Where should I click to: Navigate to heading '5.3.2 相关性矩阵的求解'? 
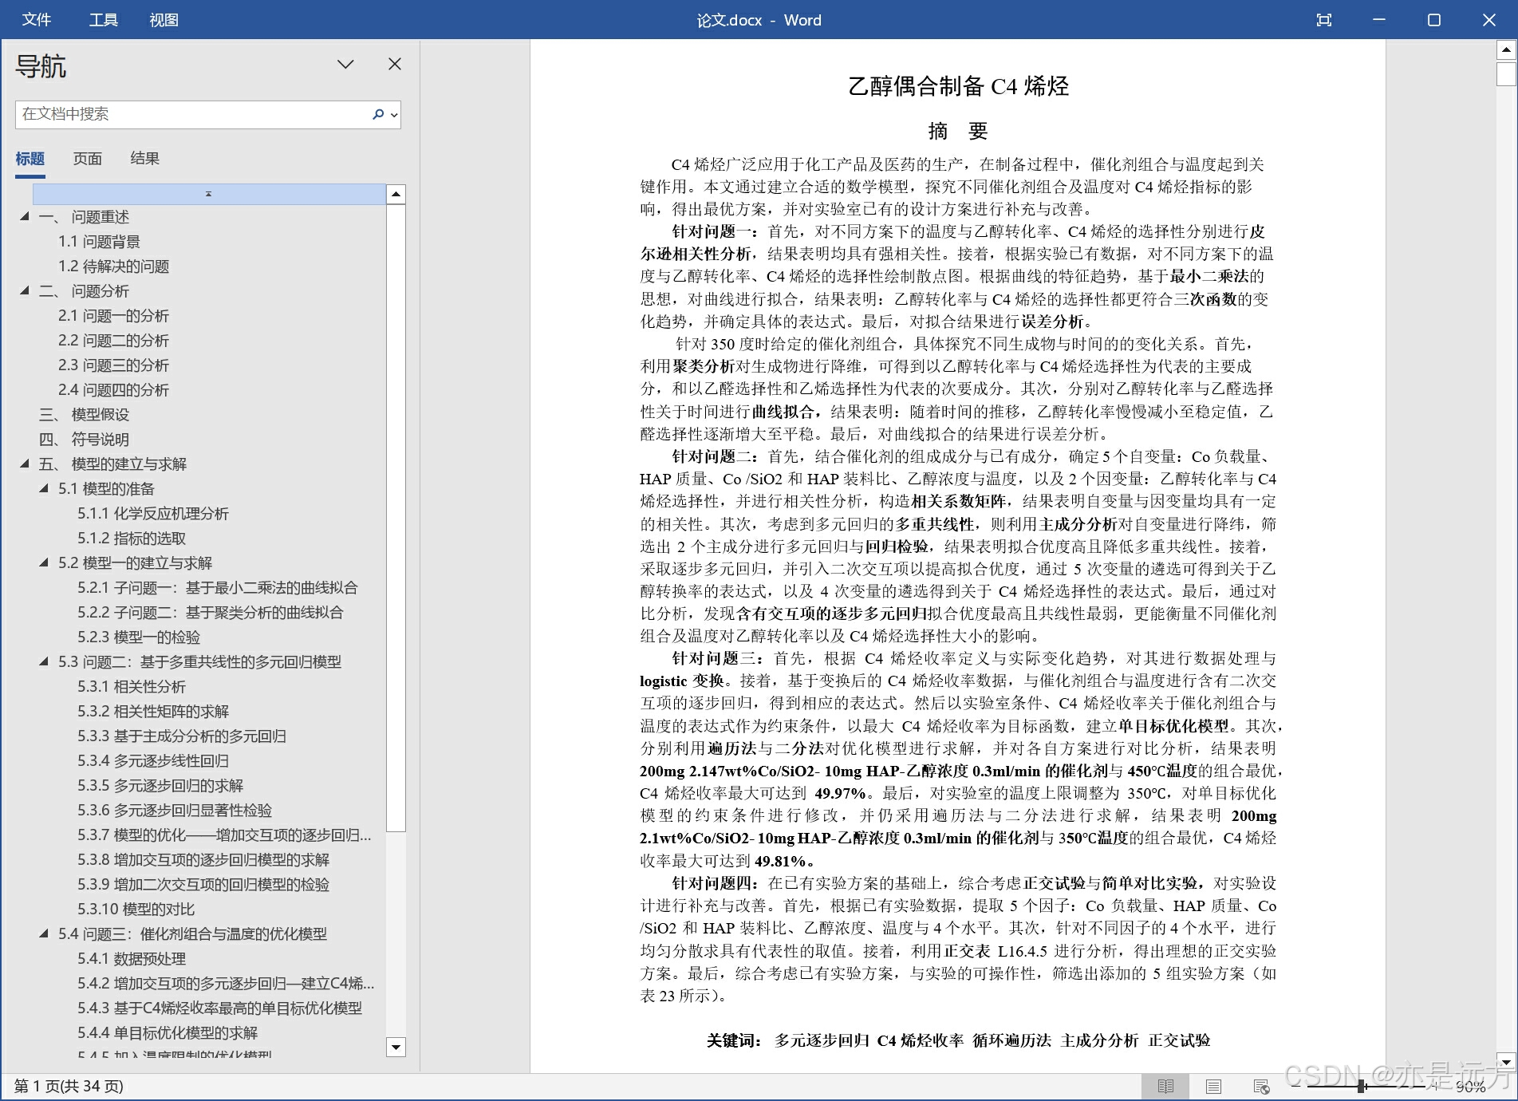pos(153,712)
